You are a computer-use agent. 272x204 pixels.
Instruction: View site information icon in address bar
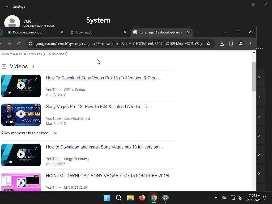[30, 44]
